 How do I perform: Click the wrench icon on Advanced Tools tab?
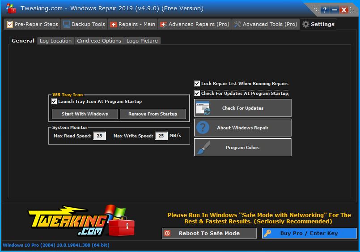237,24
